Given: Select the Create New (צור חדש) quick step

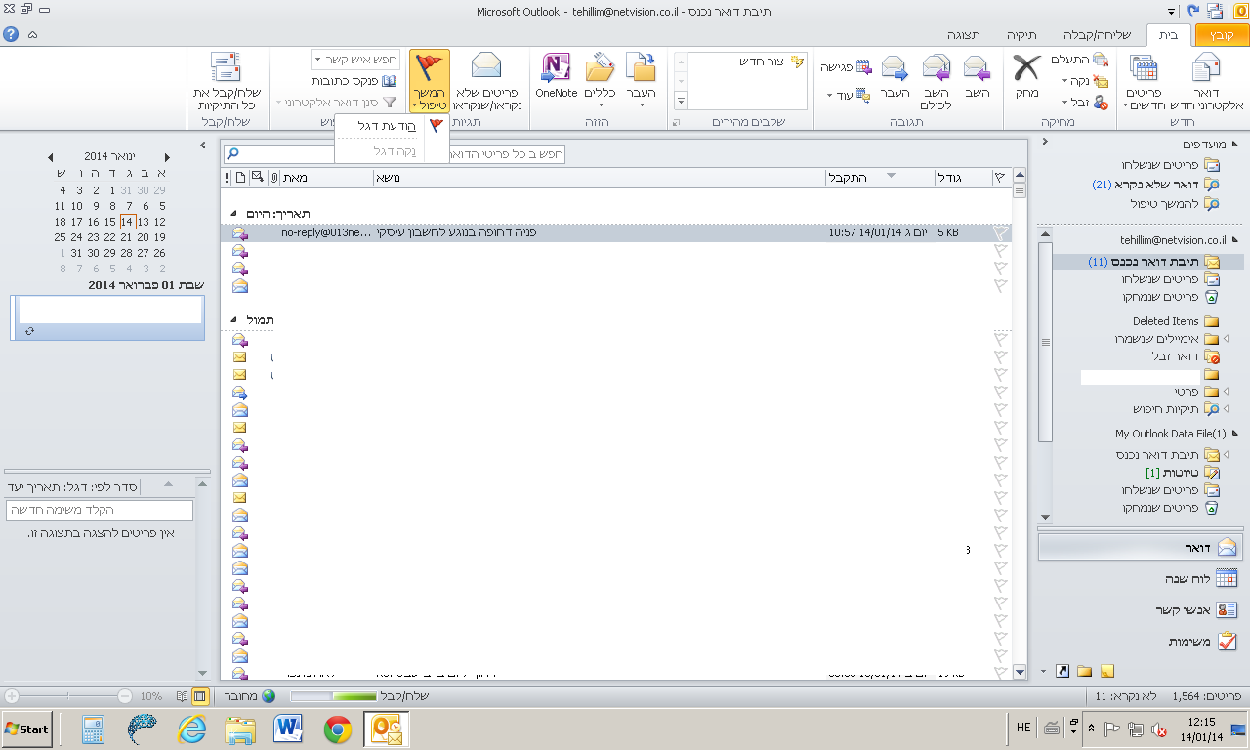Looking at the screenshot, I should click(772, 62).
